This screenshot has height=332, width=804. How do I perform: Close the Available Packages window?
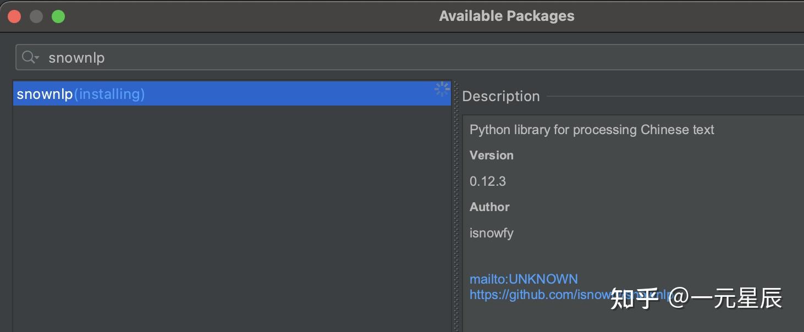(14, 16)
